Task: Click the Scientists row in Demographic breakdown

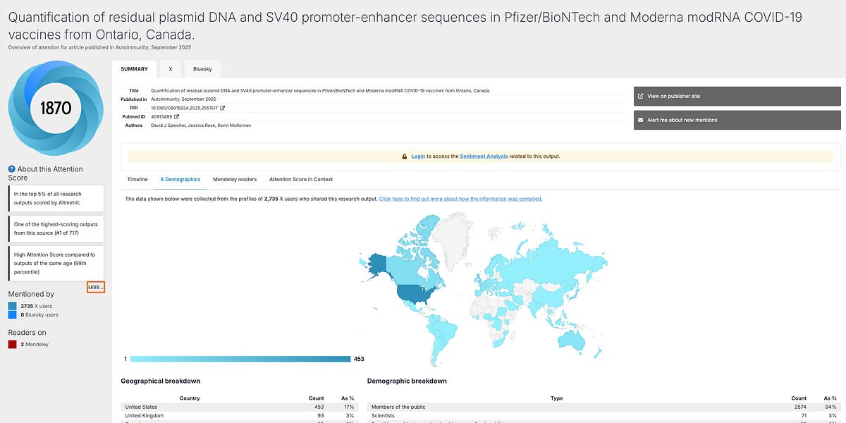Action: click(603, 415)
